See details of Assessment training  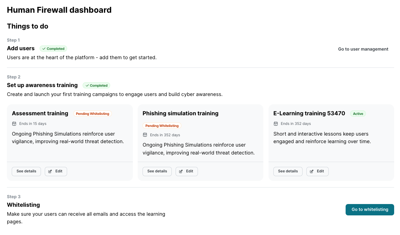(x=26, y=171)
